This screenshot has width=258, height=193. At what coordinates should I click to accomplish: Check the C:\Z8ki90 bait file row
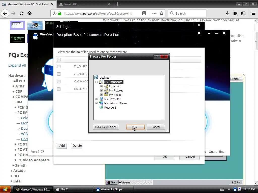tap(59, 89)
